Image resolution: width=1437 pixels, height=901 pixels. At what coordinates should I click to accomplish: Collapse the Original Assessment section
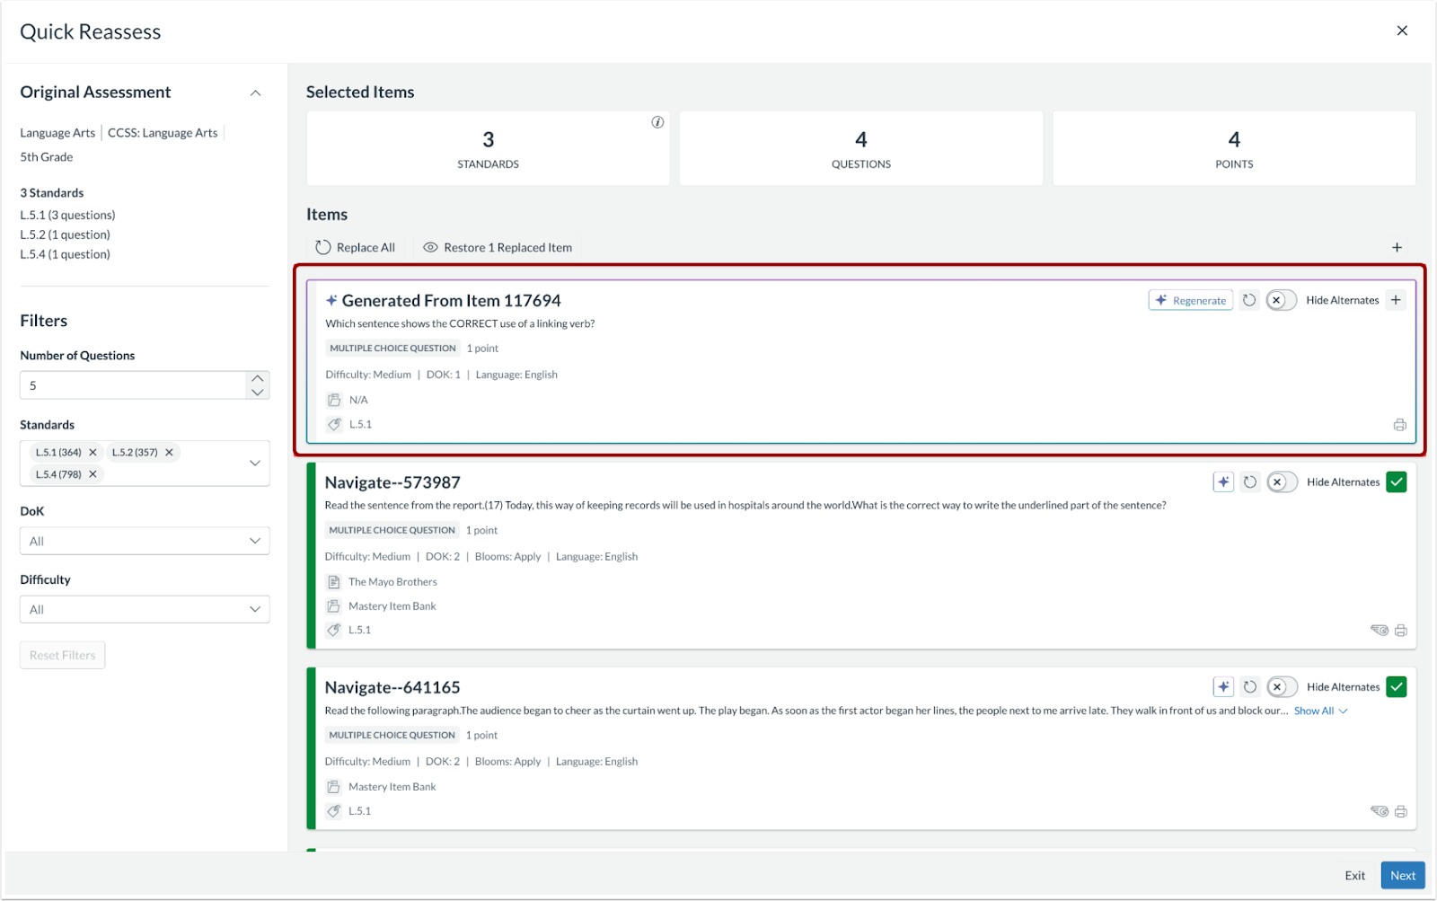255,93
